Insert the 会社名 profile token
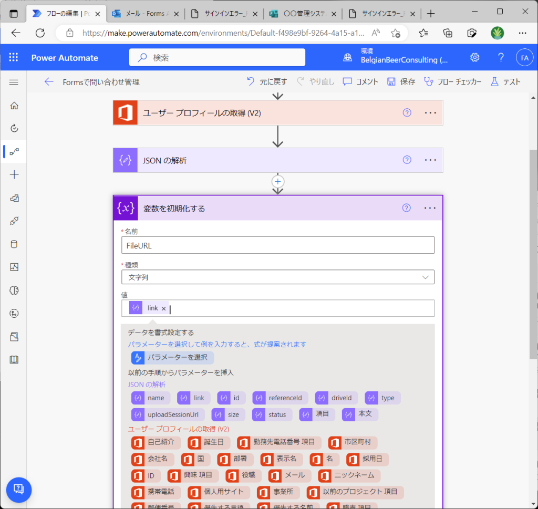 (153, 459)
